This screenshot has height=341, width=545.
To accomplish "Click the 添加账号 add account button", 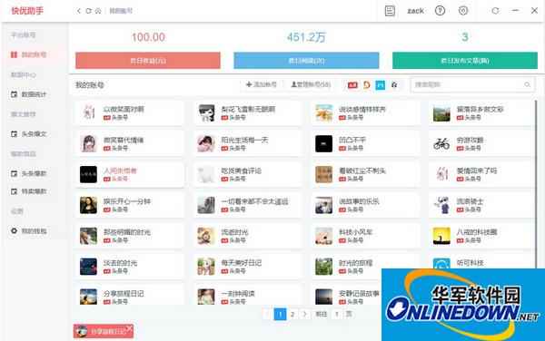I will coord(262,84).
